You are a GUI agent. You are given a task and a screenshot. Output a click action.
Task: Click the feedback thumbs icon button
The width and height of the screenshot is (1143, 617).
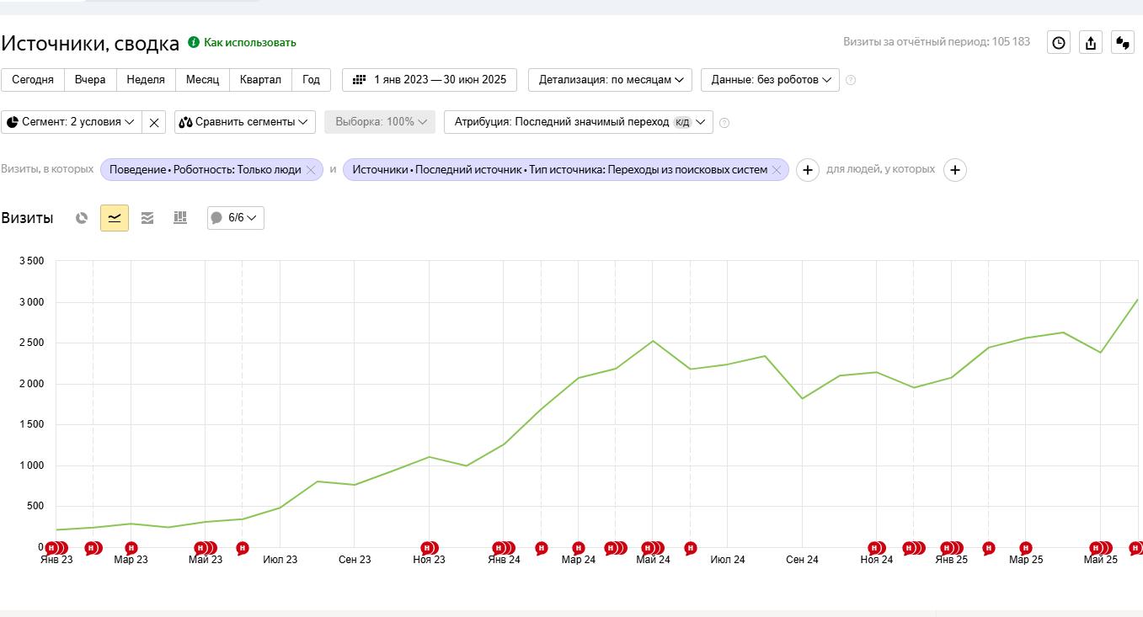point(1123,43)
